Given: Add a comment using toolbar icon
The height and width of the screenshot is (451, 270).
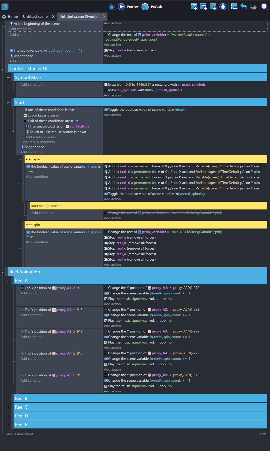Looking at the screenshot, I should [213, 7].
